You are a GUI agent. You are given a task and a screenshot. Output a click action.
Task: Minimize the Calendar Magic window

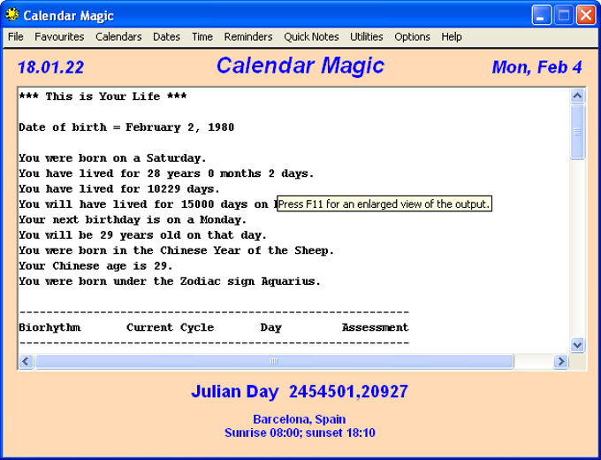coord(542,15)
